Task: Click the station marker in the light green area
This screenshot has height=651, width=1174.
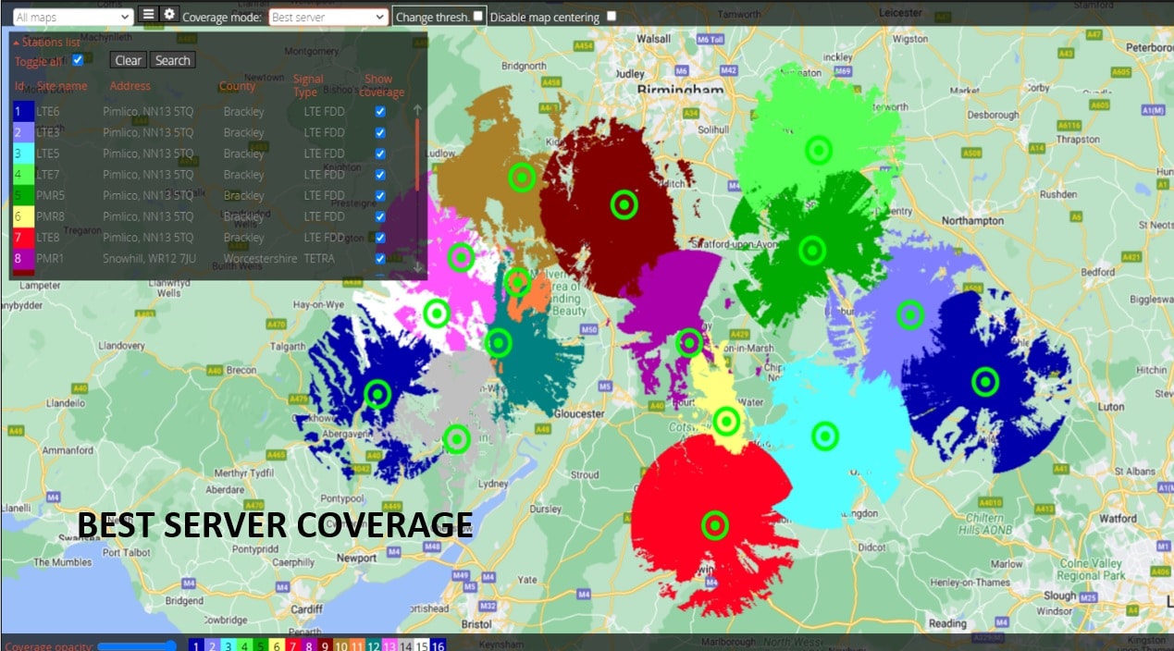Action: [x=818, y=149]
